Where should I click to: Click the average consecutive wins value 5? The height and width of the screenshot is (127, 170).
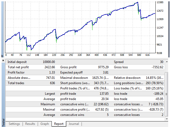pyautogui.click(x=108, y=115)
